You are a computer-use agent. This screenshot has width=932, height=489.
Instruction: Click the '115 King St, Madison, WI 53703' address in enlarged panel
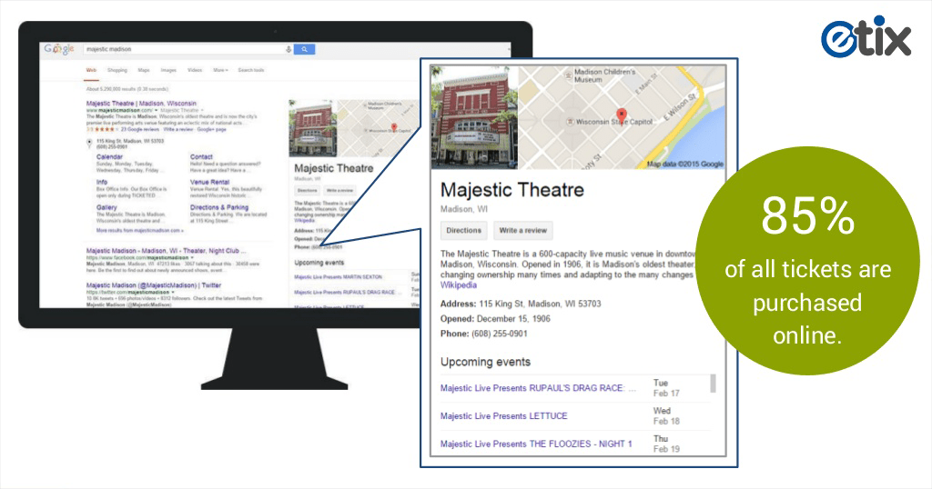click(x=540, y=304)
